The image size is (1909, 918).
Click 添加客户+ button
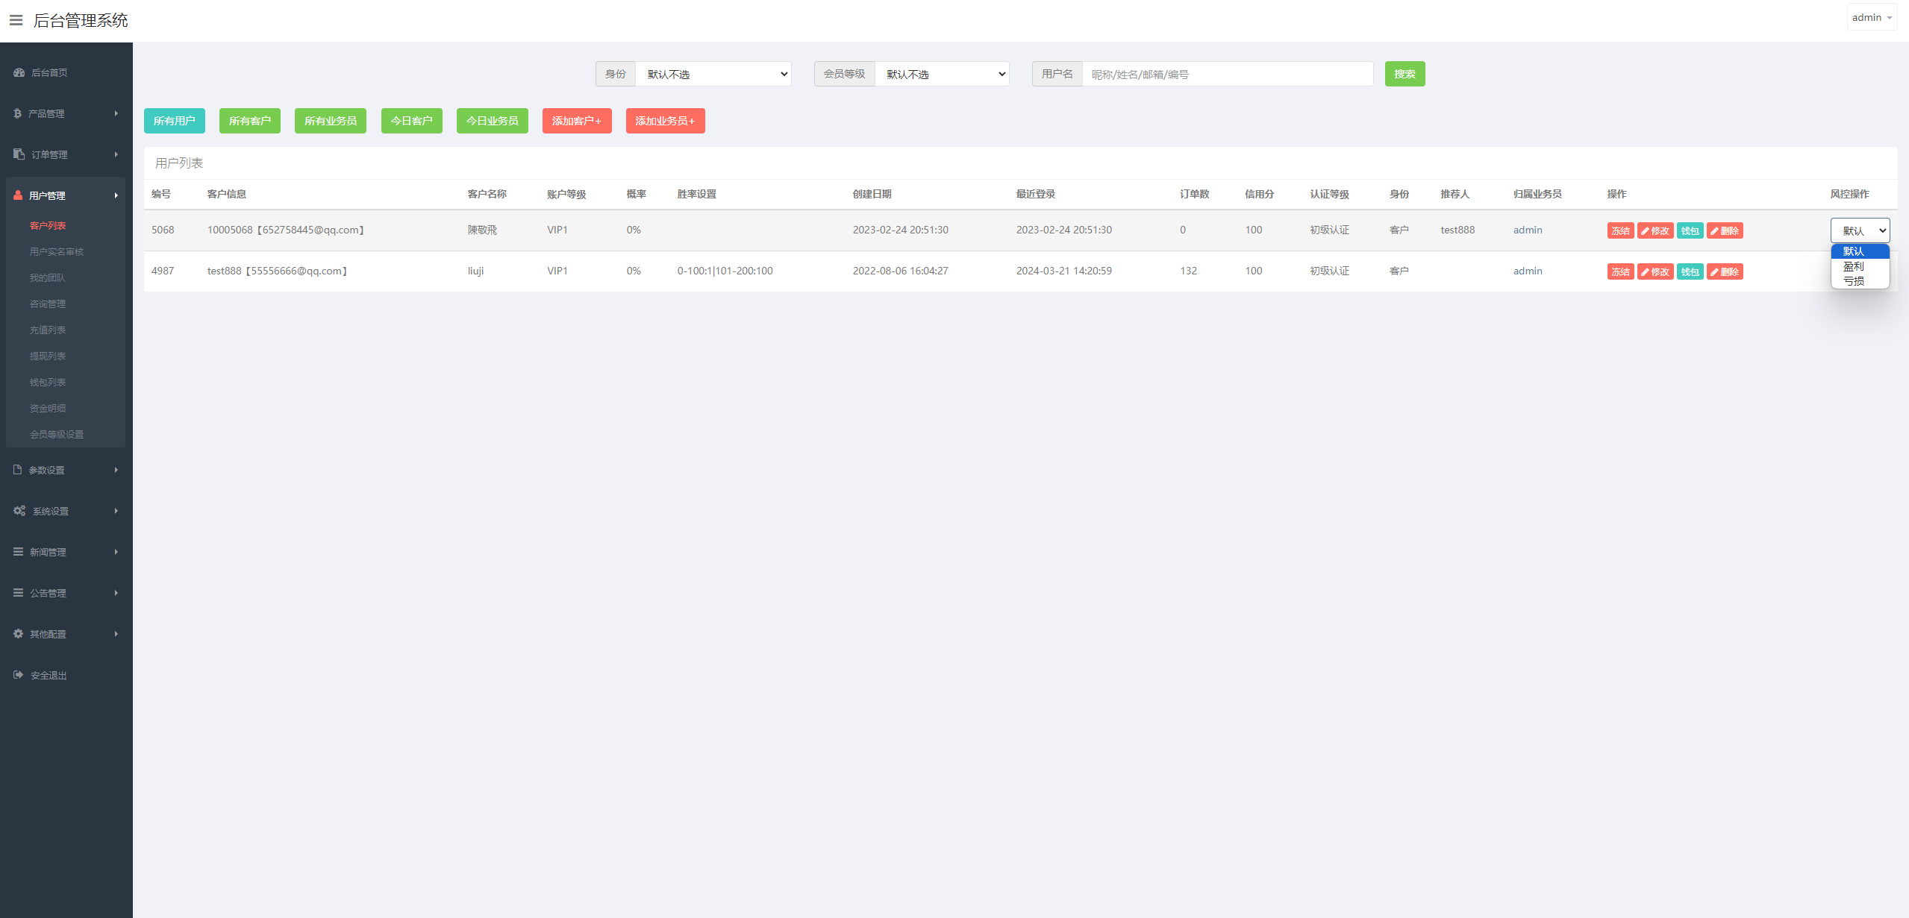576,121
